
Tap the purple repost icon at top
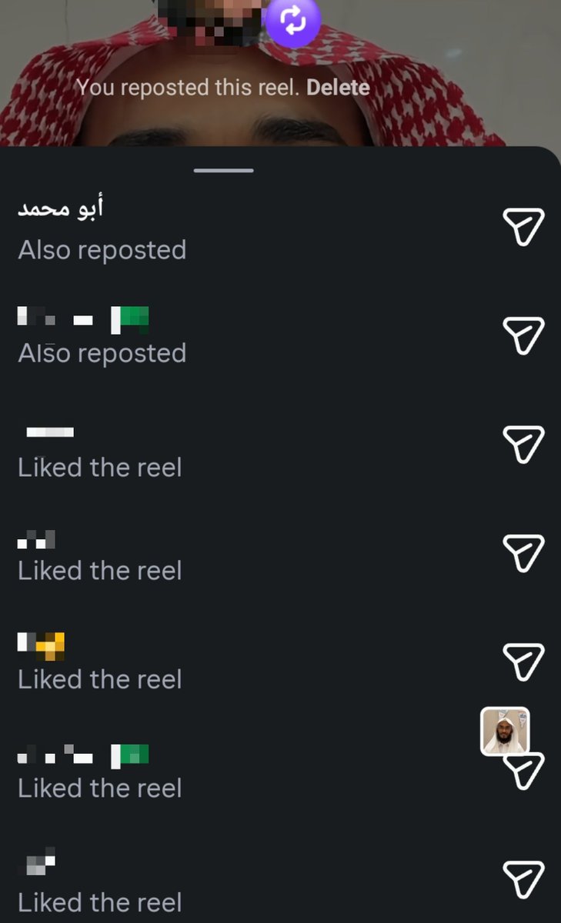pyautogui.click(x=292, y=22)
